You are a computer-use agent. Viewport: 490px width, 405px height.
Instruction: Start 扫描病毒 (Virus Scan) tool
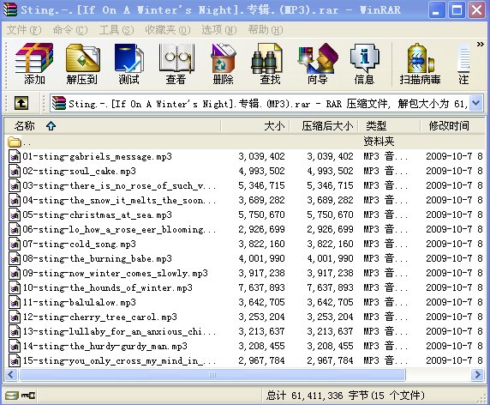pos(420,63)
